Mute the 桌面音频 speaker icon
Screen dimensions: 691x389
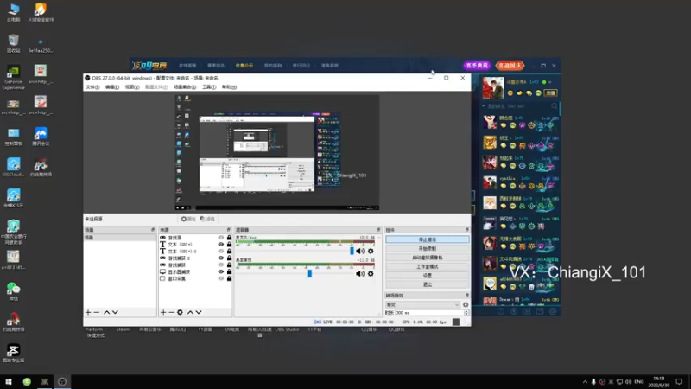pyautogui.click(x=360, y=273)
